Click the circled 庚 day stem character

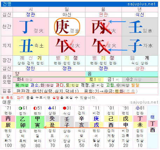[62, 27]
